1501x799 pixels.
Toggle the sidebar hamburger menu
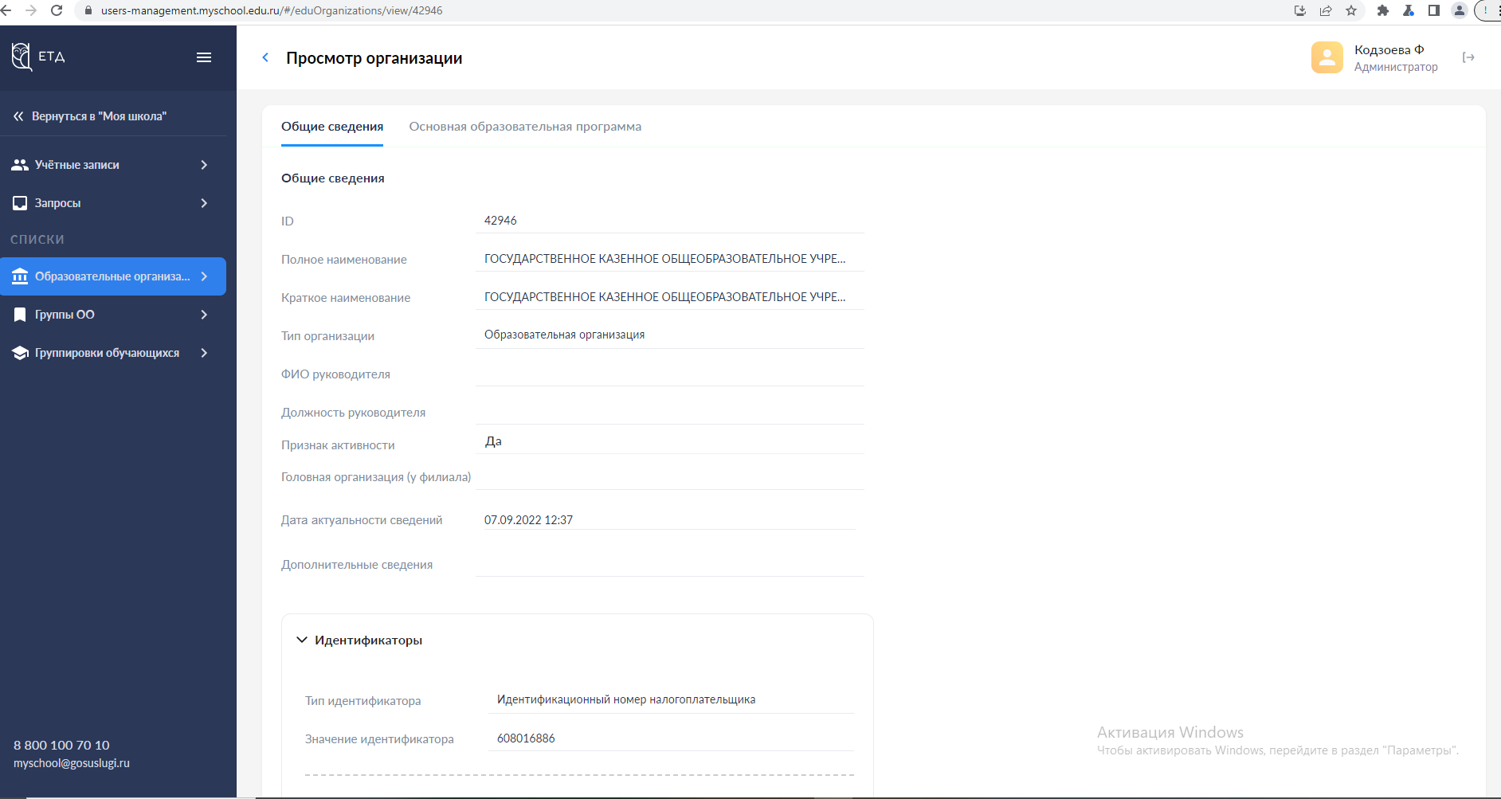204,57
